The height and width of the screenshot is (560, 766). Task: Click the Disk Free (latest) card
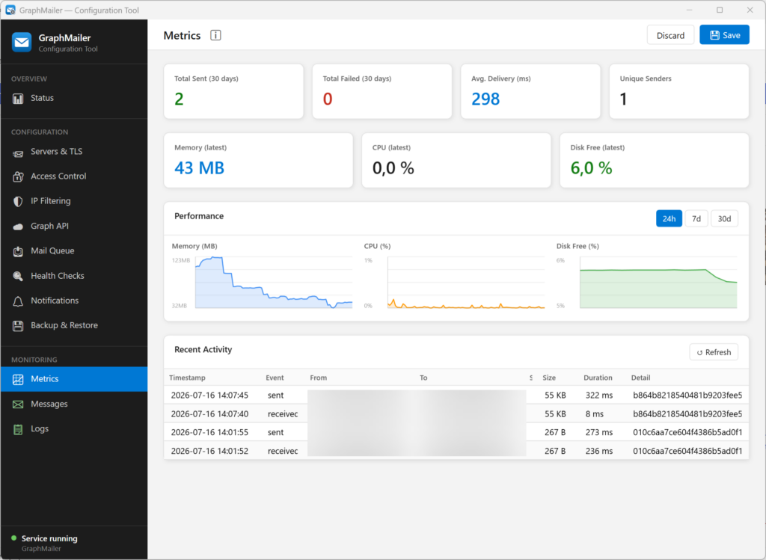tap(654, 160)
